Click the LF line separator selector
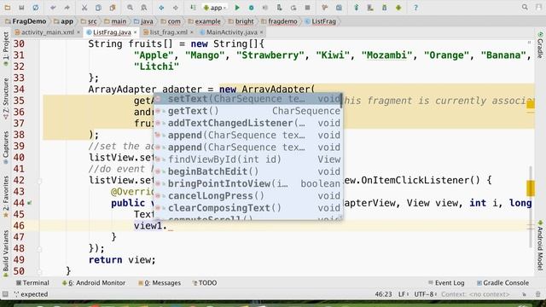546x307 pixels. (404, 294)
